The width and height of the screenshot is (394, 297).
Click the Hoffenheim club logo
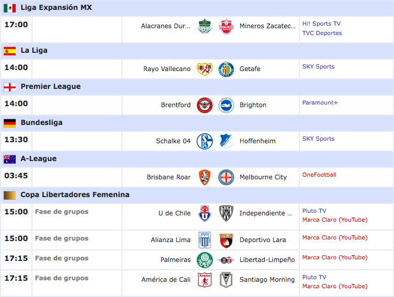(226, 141)
